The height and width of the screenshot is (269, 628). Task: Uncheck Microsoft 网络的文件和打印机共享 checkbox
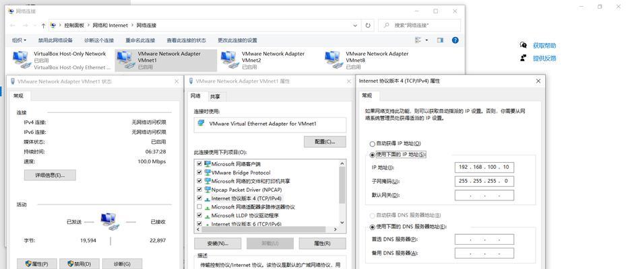pyautogui.click(x=199, y=181)
